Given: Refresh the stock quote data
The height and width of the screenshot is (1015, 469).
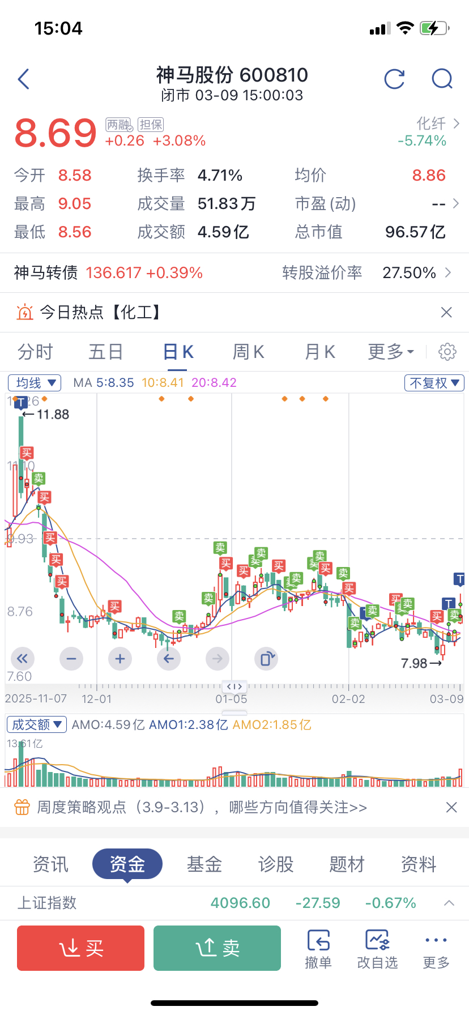Looking at the screenshot, I should point(394,79).
